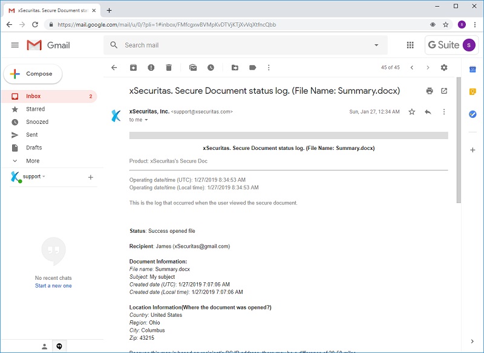Show search options dropdown
The image size is (484, 353).
pos(376,45)
